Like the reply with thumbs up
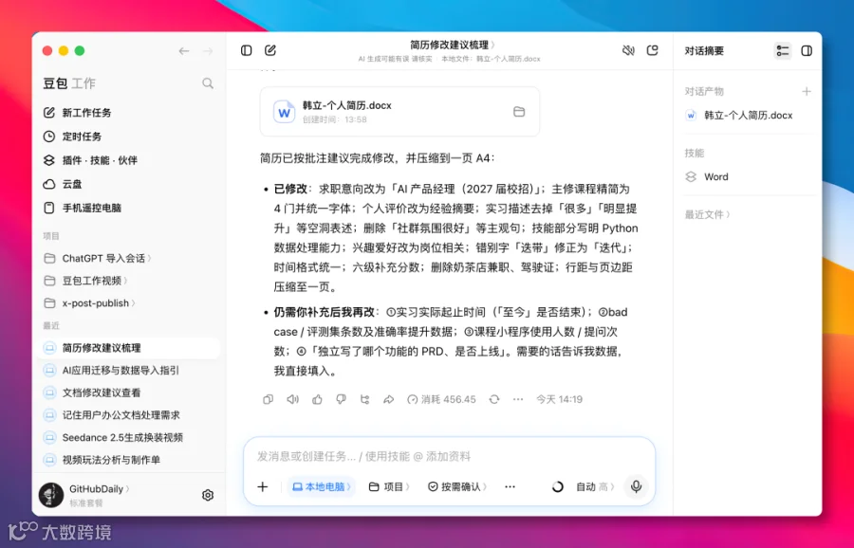854x548 pixels. click(x=317, y=399)
